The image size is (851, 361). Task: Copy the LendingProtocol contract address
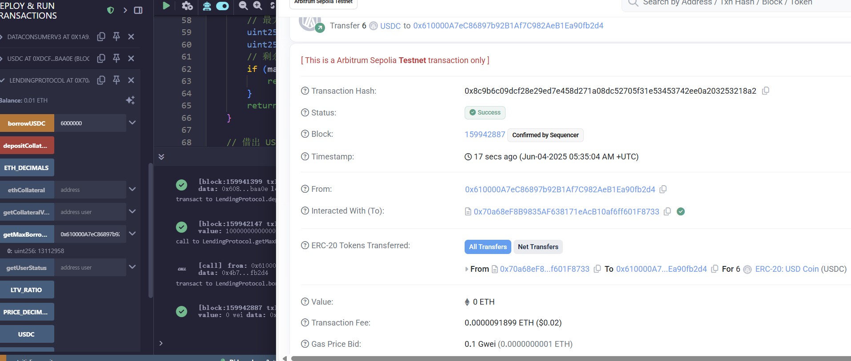101,80
